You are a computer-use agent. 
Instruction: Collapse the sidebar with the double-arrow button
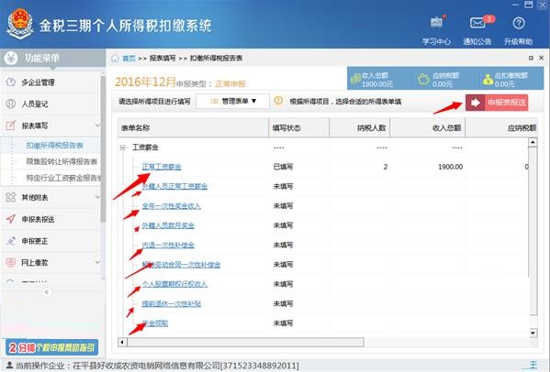[46, 292]
